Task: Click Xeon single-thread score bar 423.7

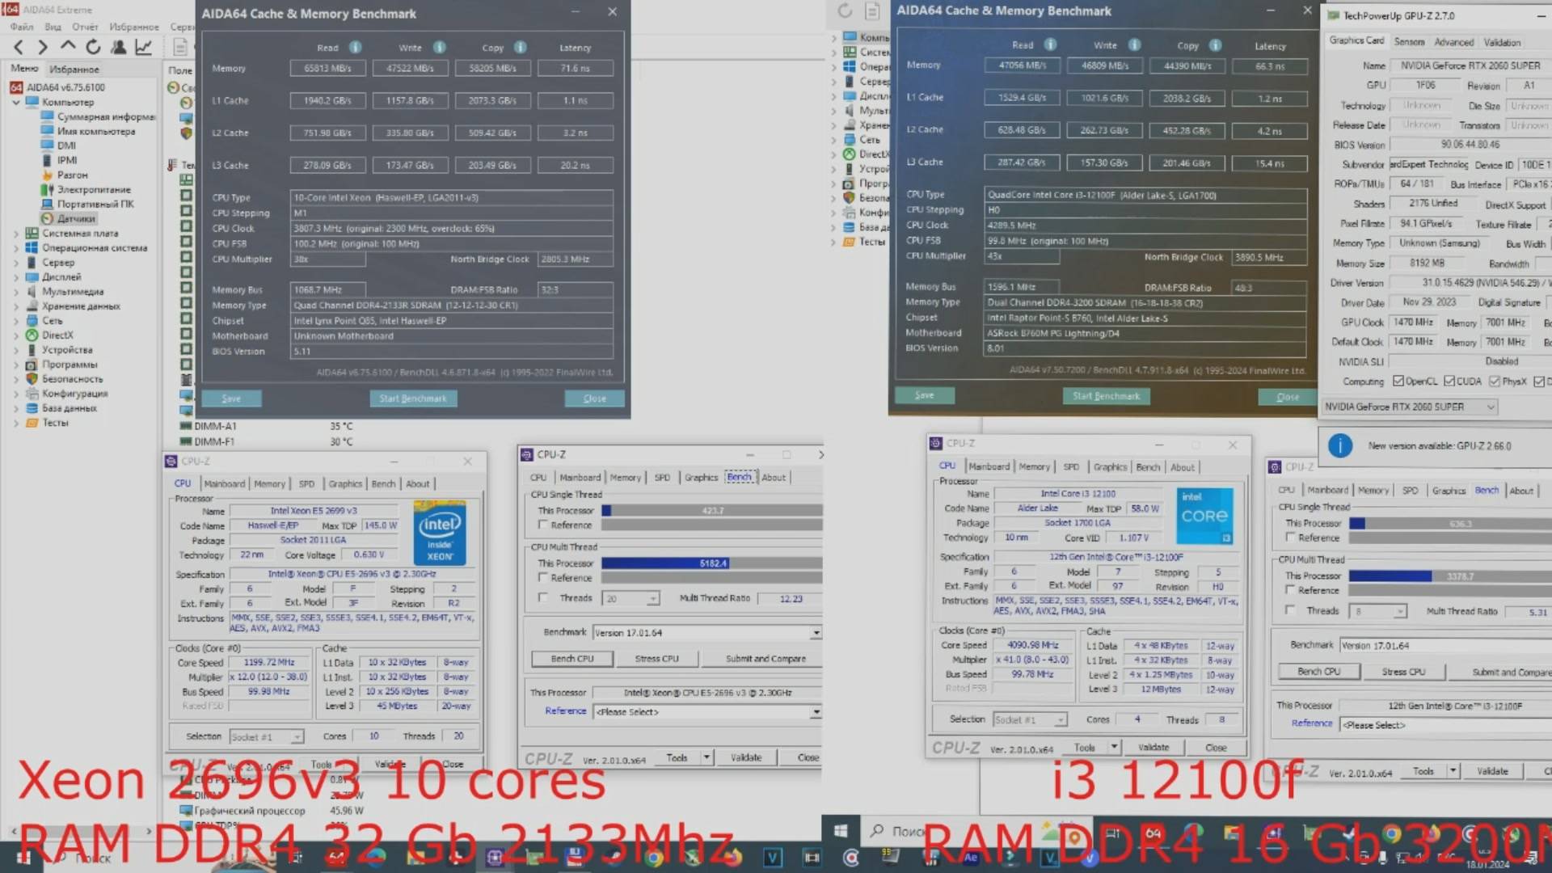Action: [712, 511]
